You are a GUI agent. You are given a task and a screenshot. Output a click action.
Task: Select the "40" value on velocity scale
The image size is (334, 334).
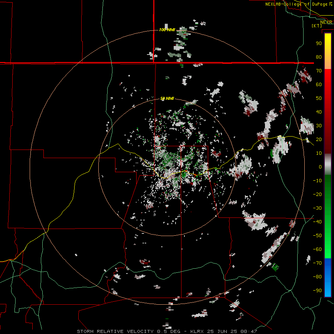coord(319,112)
